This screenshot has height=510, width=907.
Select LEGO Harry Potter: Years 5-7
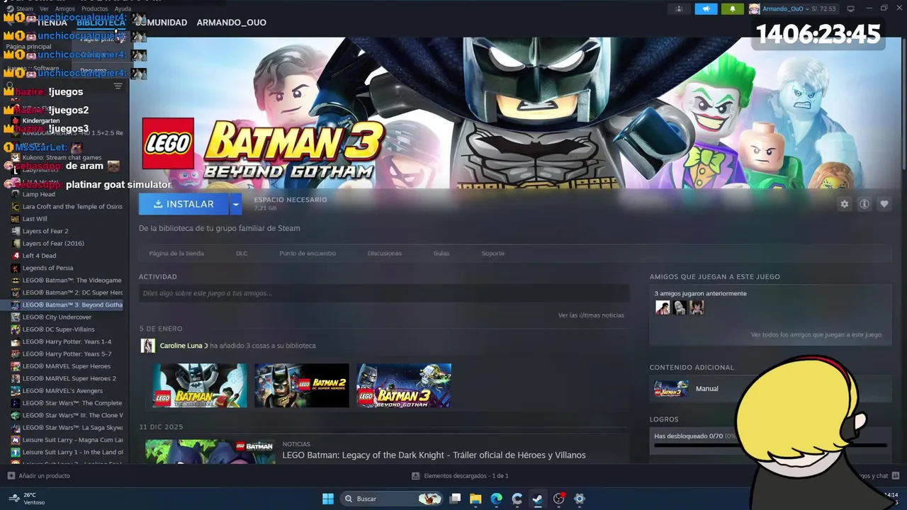point(67,354)
